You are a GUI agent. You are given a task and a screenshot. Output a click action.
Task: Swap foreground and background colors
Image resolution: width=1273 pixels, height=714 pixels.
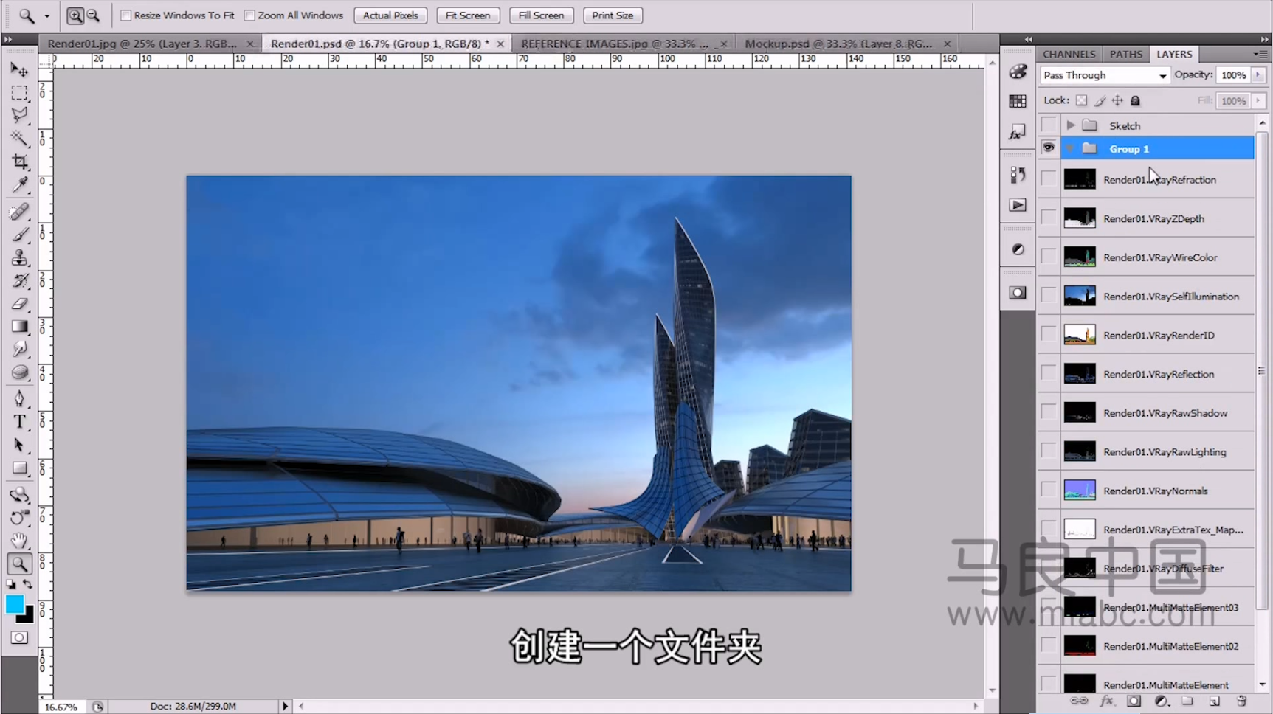[x=28, y=584]
